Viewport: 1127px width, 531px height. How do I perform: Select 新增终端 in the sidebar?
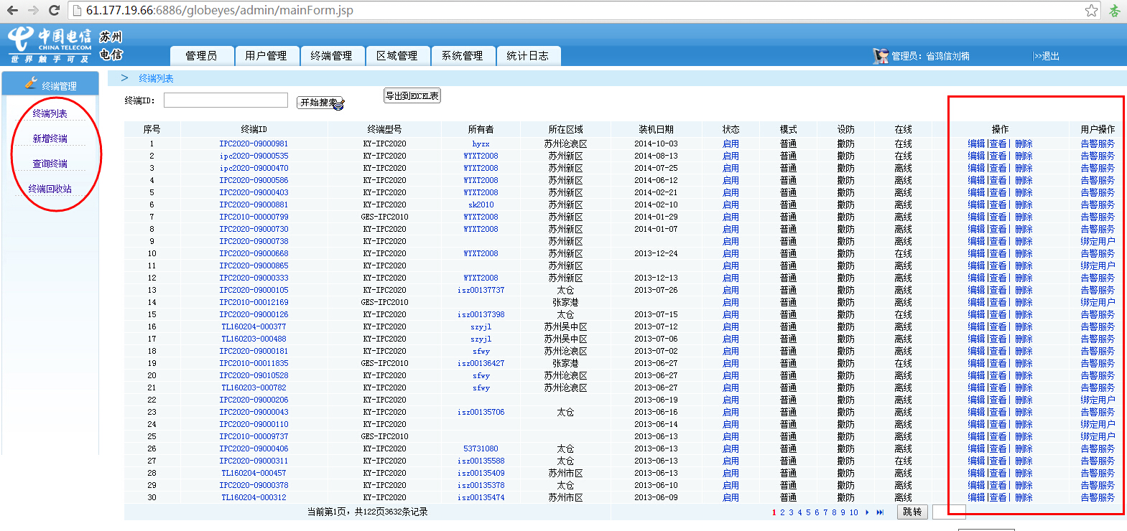coord(50,138)
